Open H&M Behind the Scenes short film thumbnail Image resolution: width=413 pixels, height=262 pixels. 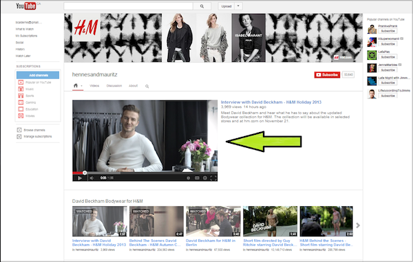click(326, 221)
